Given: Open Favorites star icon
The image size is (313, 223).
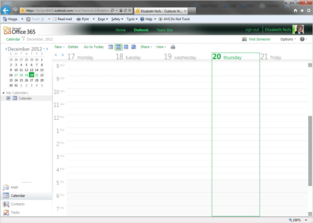Looking at the screenshot, I should pos(302,11).
